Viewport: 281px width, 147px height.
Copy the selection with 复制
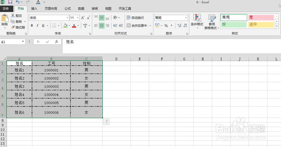[17, 22]
